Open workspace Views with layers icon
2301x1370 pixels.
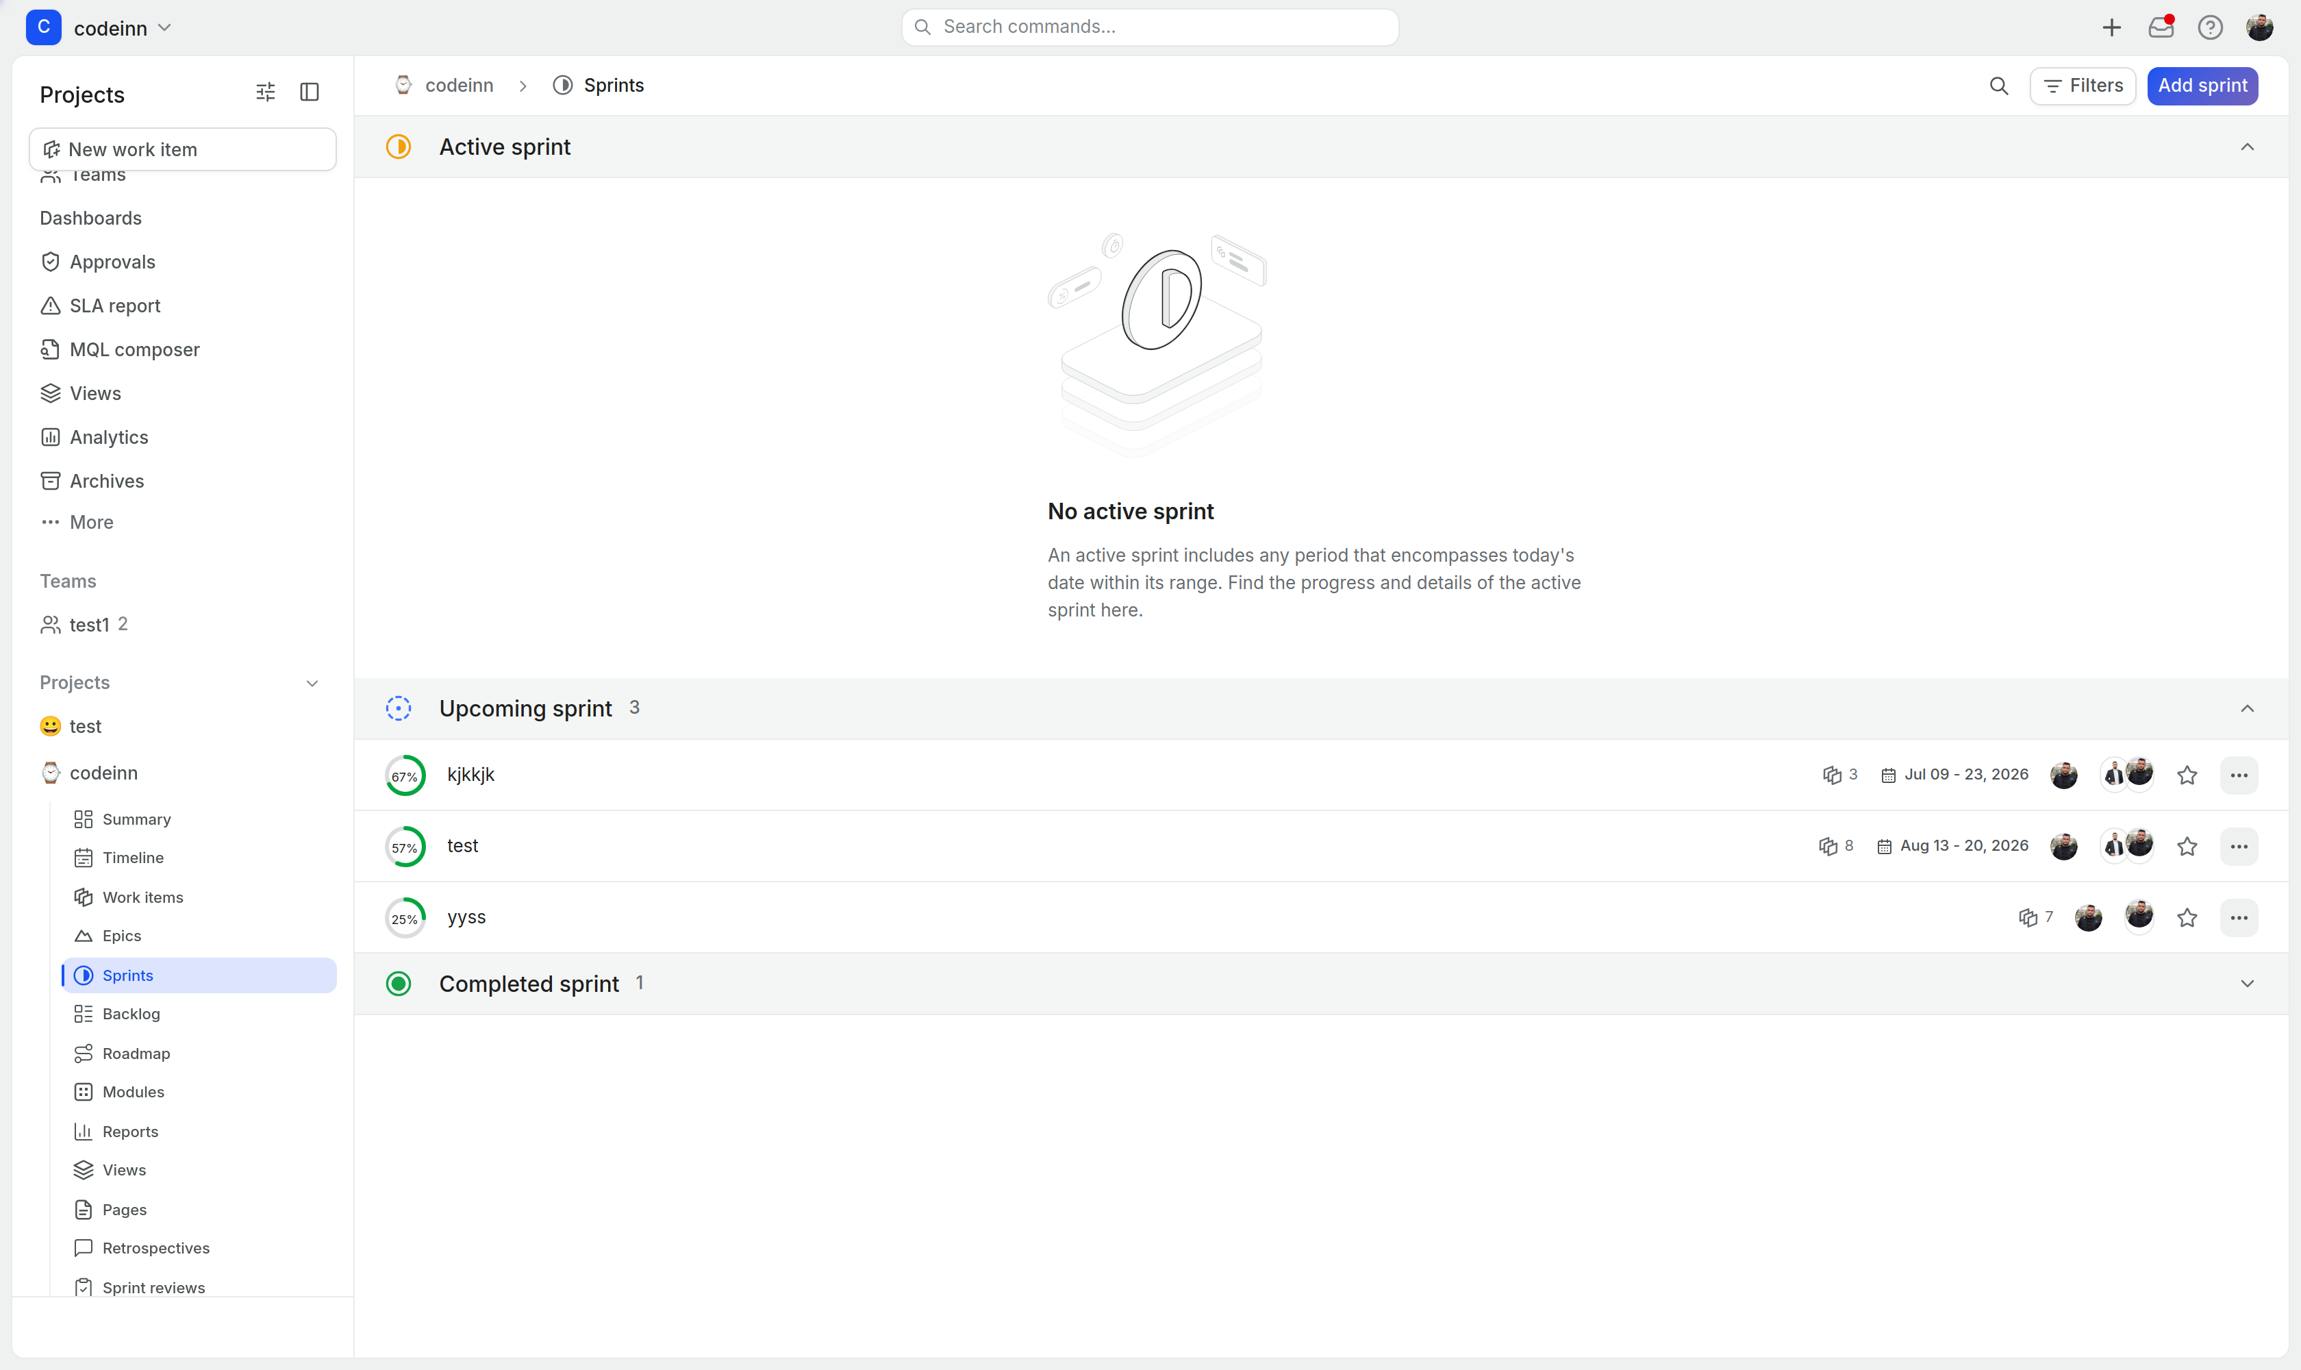tap(81, 393)
